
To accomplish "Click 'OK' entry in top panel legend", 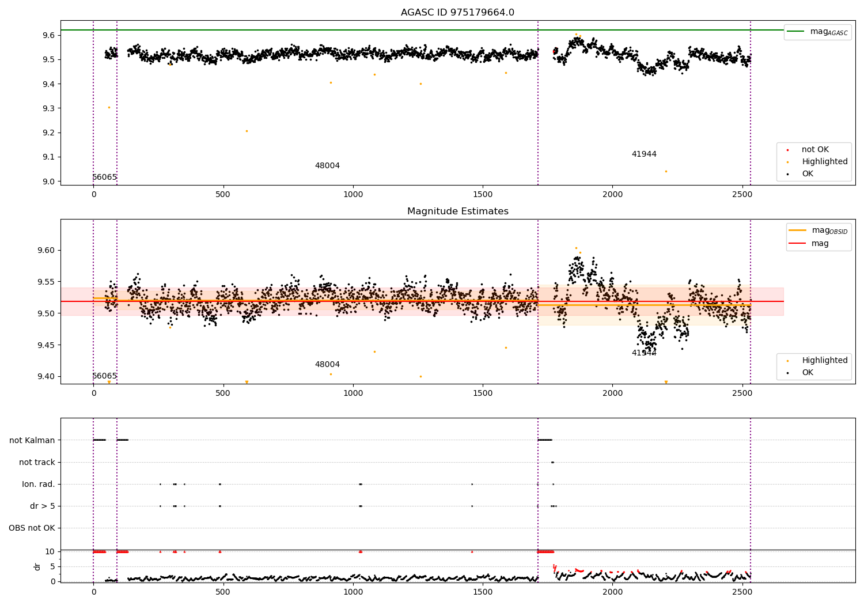I will 808,174.
